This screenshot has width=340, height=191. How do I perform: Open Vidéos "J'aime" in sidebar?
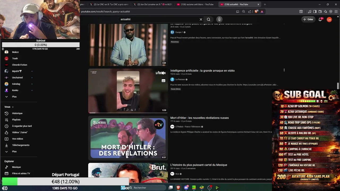coord(19,132)
